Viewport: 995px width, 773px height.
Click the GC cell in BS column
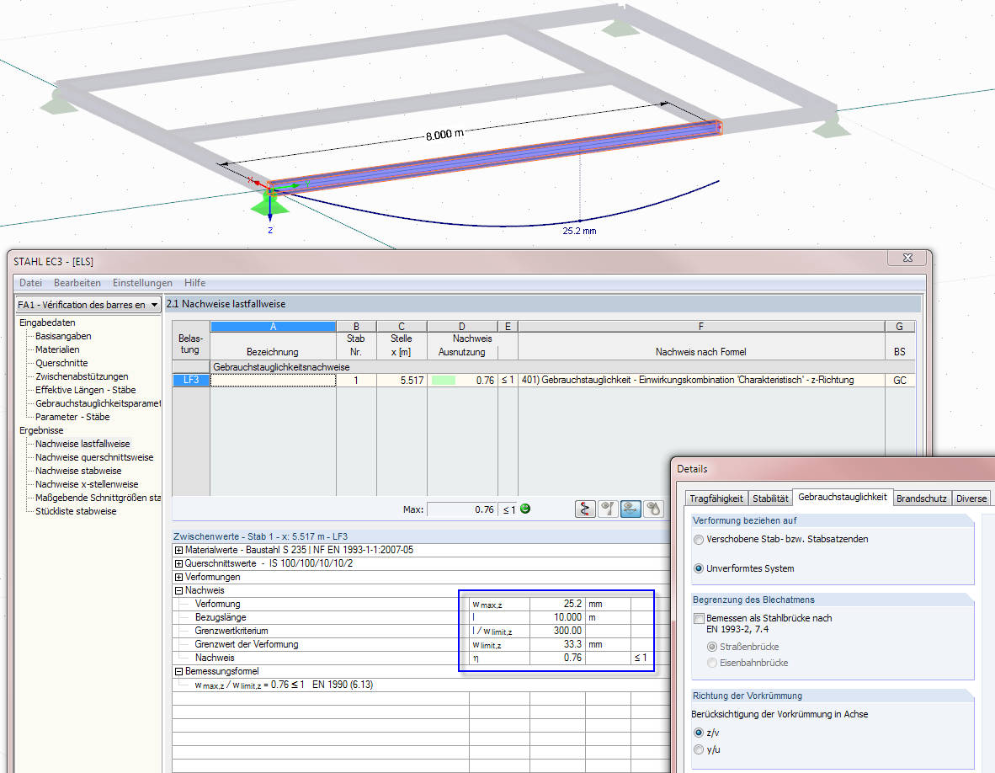(x=900, y=380)
